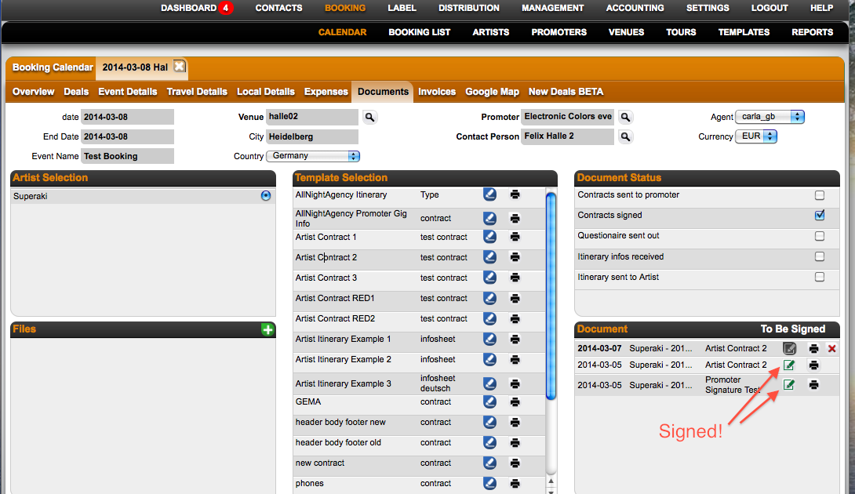Print the AllNightAgency Itinerary template

pos(515,194)
